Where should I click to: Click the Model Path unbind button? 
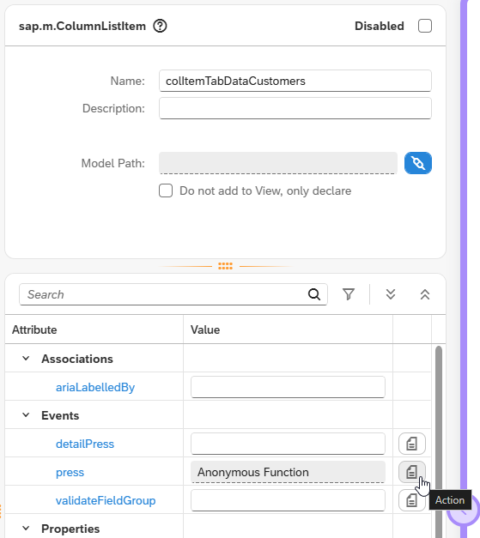click(x=418, y=163)
